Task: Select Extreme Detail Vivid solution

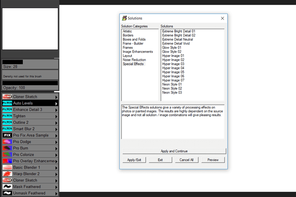Action: pyautogui.click(x=176, y=43)
